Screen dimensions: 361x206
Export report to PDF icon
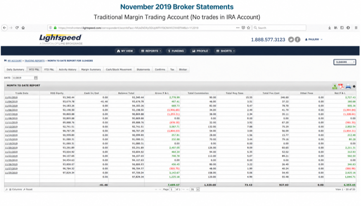pos(341,86)
